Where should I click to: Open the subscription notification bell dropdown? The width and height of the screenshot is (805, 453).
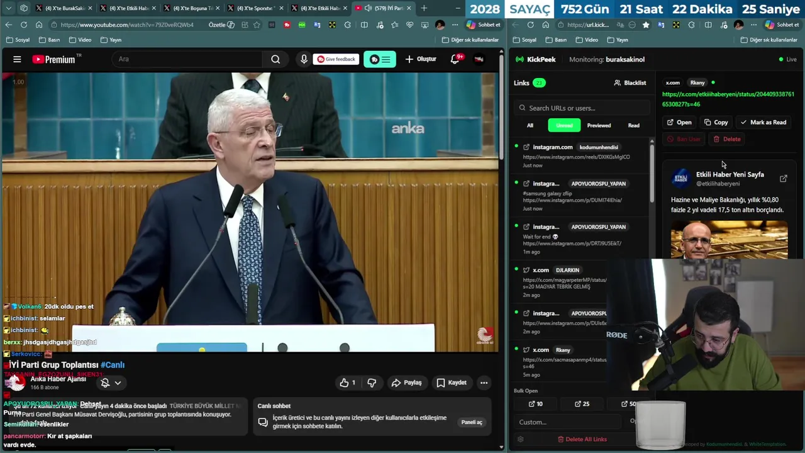(111, 383)
